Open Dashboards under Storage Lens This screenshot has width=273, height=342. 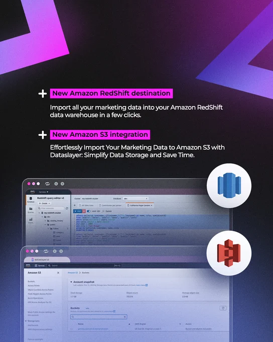coord(33,325)
